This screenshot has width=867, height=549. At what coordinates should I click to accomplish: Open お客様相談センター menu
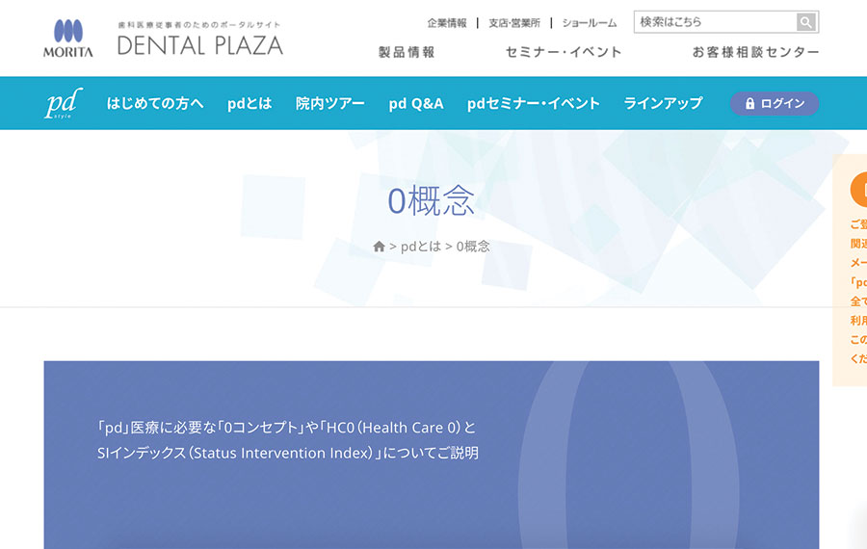pyautogui.click(x=755, y=52)
